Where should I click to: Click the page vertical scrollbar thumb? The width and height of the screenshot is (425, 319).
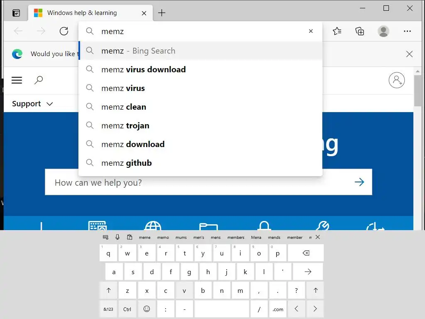coord(418,91)
